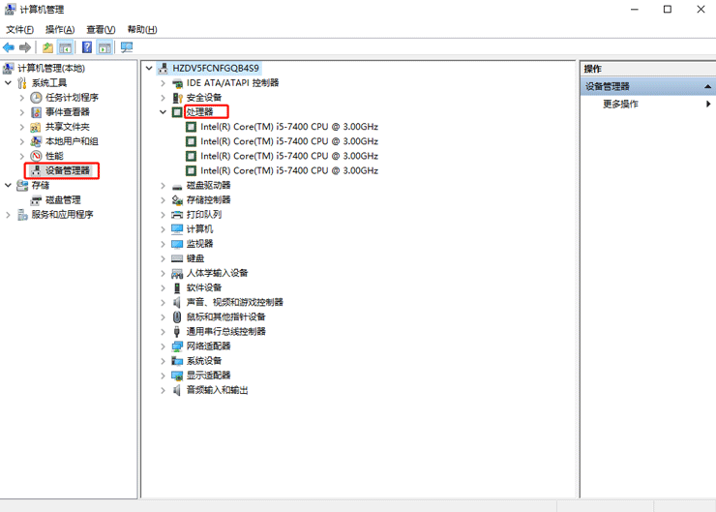Image resolution: width=716 pixels, height=512 pixels.
Task: Select the first Intel Core i5-7400 entry
Action: click(x=289, y=127)
